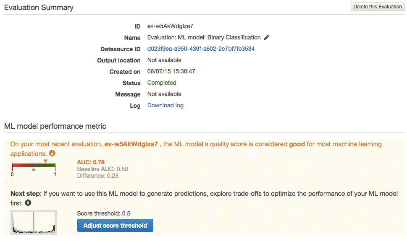Download the evaluation log
Screen dimensions: 407x244
click(x=165, y=105)
